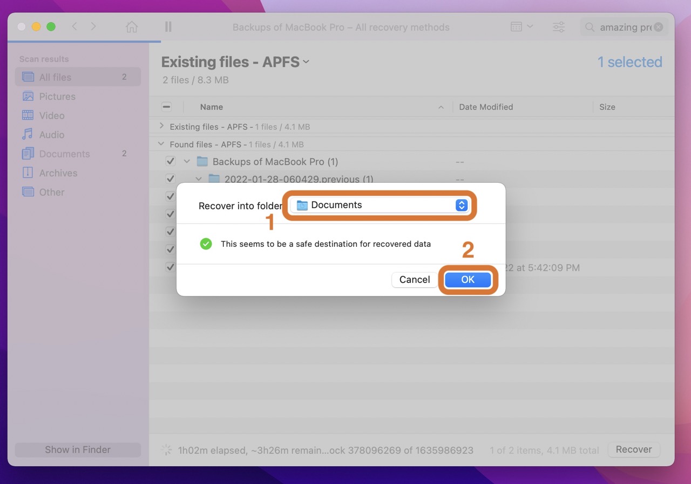Click the Show in Finder button
Image resolution: width=691 pixels, height=484 pixels.
[78, 450]
